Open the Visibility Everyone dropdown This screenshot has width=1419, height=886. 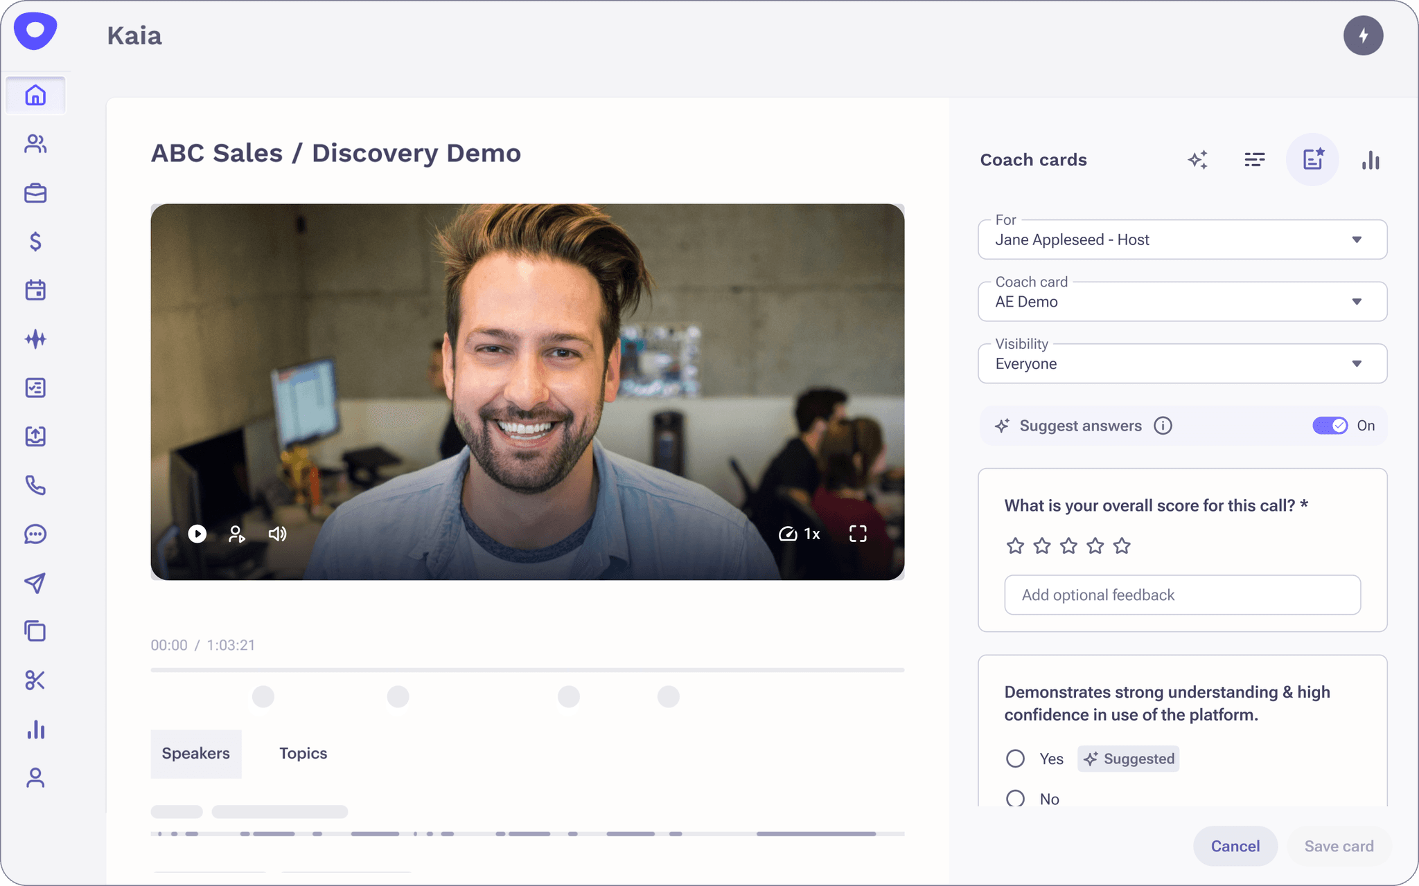click(1182, 364)
